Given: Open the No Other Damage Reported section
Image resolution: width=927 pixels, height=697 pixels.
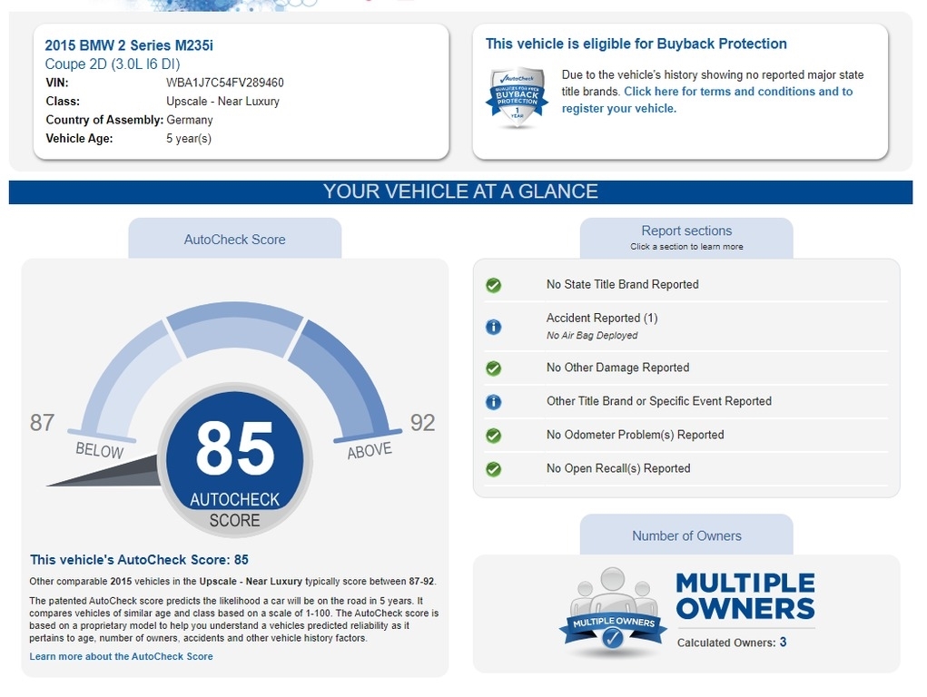Looking at the screenshot, I should tap(617, 368).
